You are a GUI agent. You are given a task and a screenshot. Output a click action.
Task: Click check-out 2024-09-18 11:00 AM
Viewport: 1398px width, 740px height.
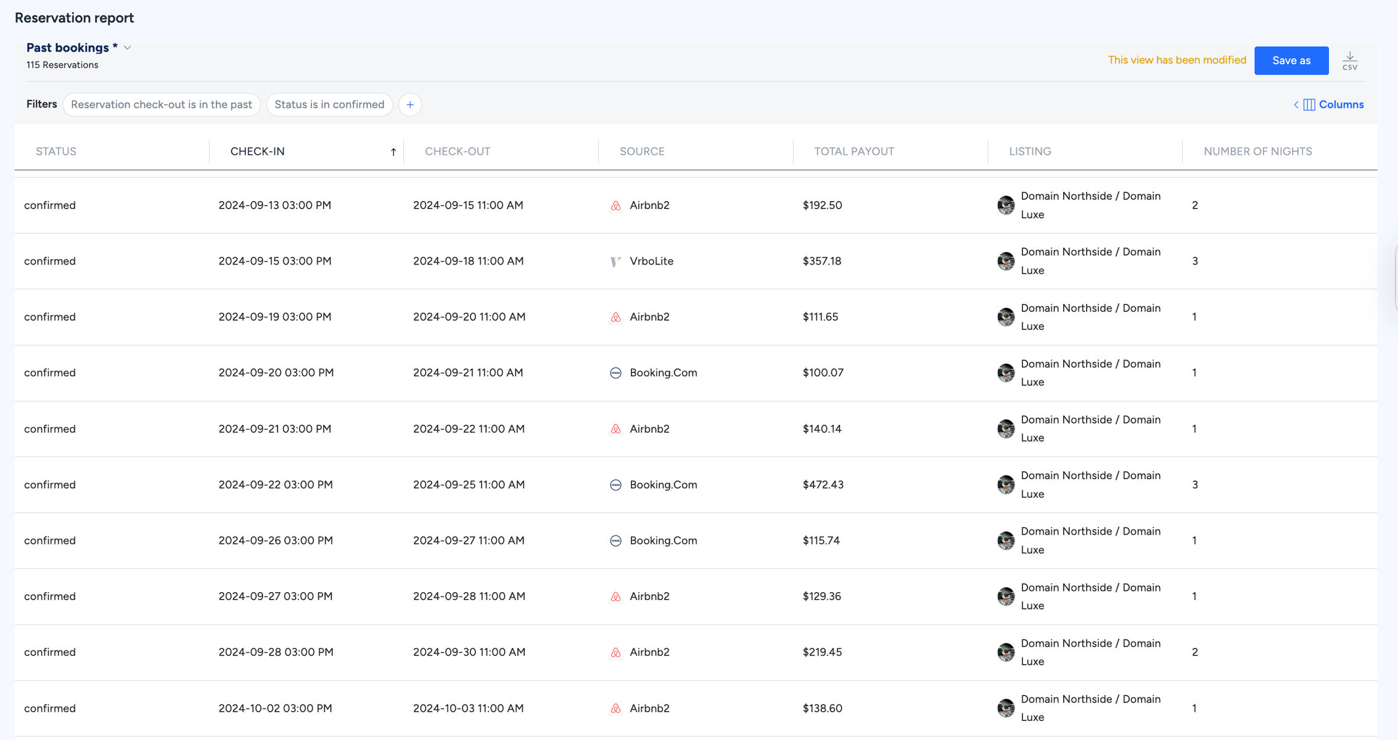pos(468,261)
